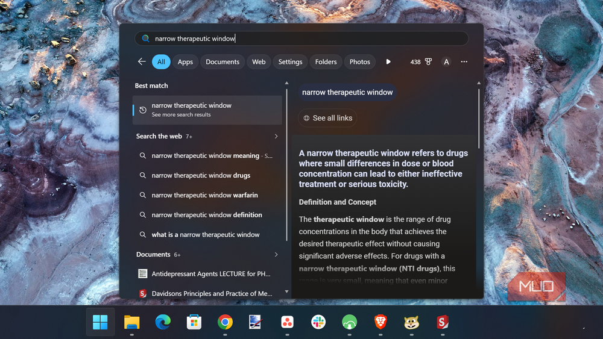Click the Davidsons document S icon
The width and height of the screenshot is (603, 339).
click(143, 293)
